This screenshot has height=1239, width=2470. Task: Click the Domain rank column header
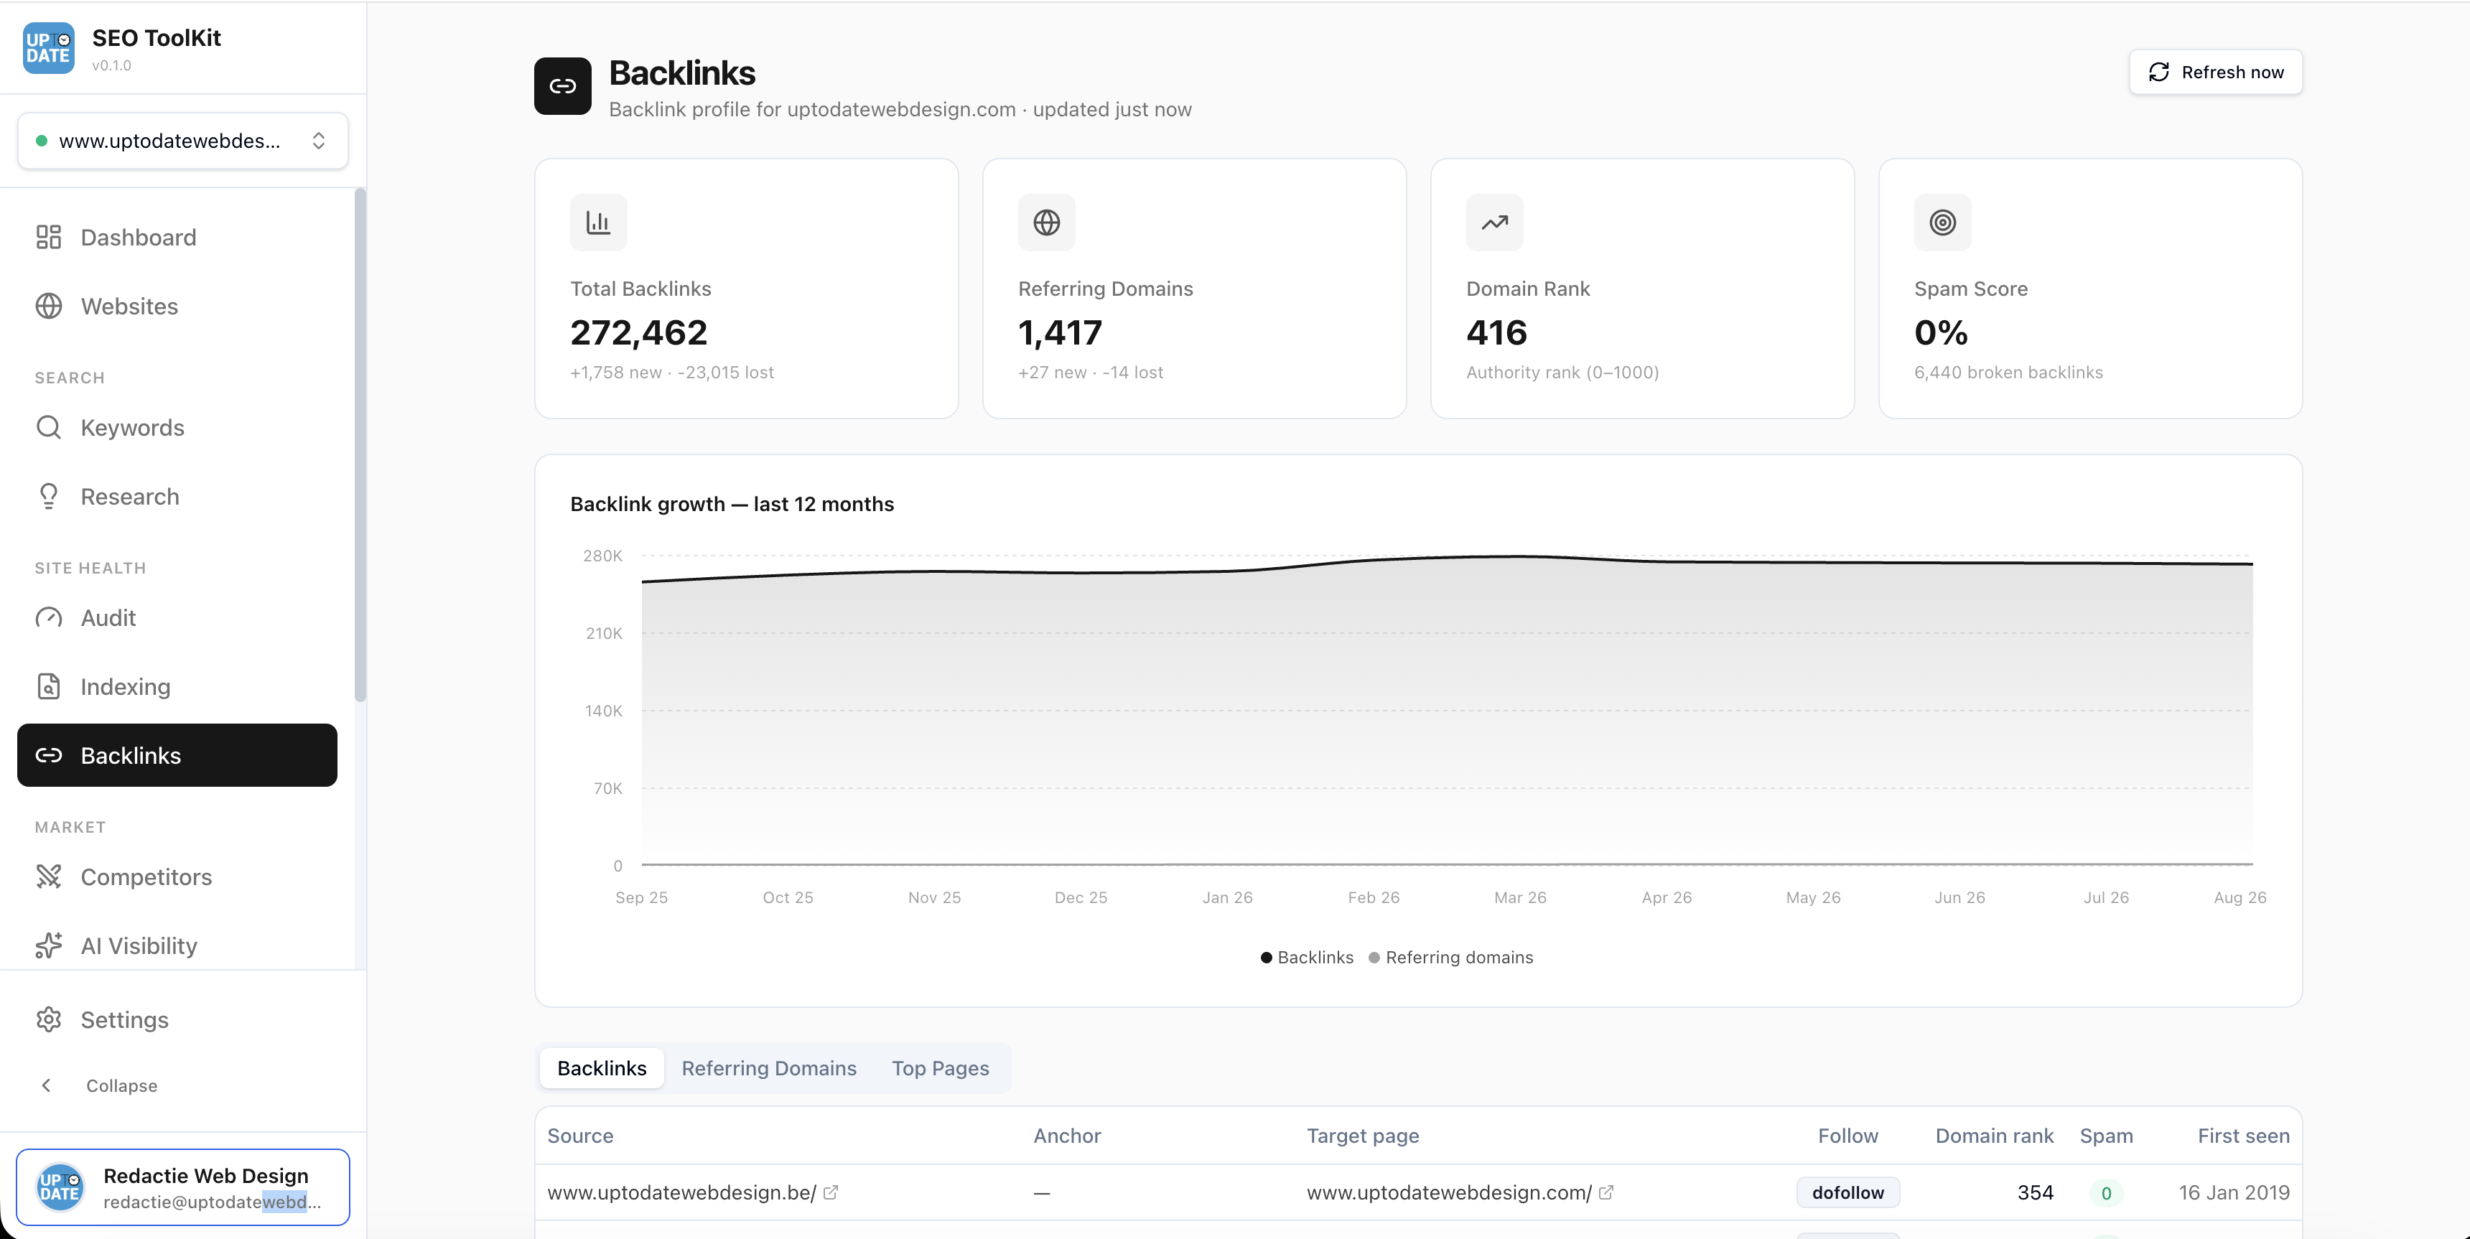click(1995, 1136)
